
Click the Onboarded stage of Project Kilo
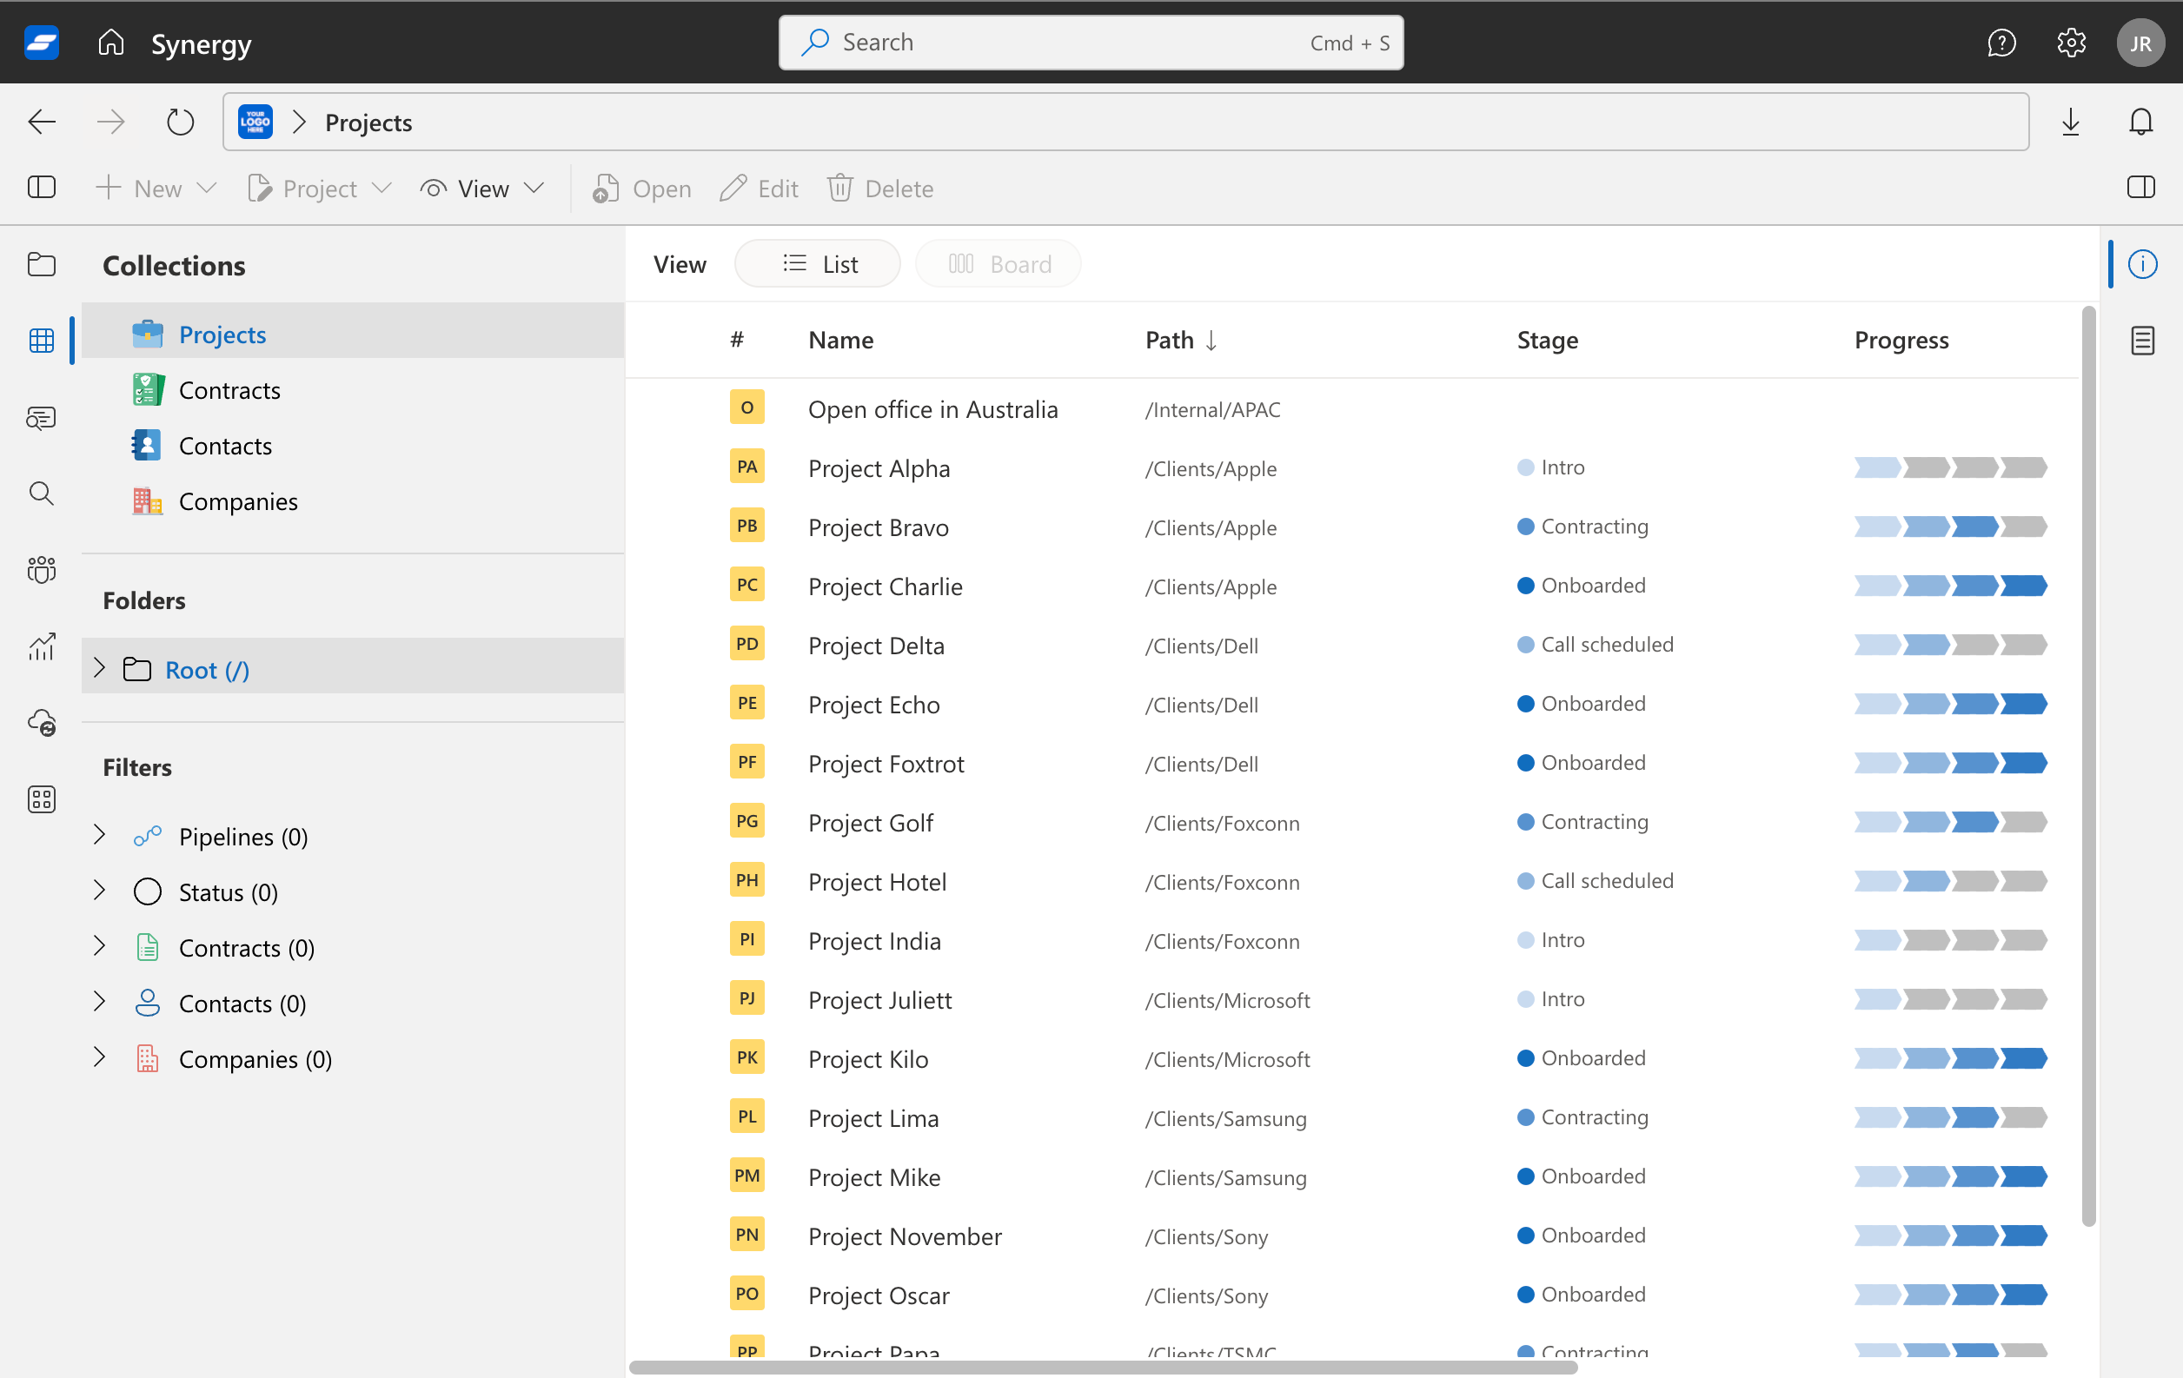point(1581,1058)
